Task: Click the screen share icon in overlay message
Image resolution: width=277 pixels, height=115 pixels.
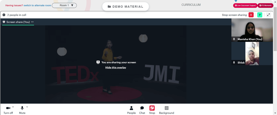Action: click(98, 62)
